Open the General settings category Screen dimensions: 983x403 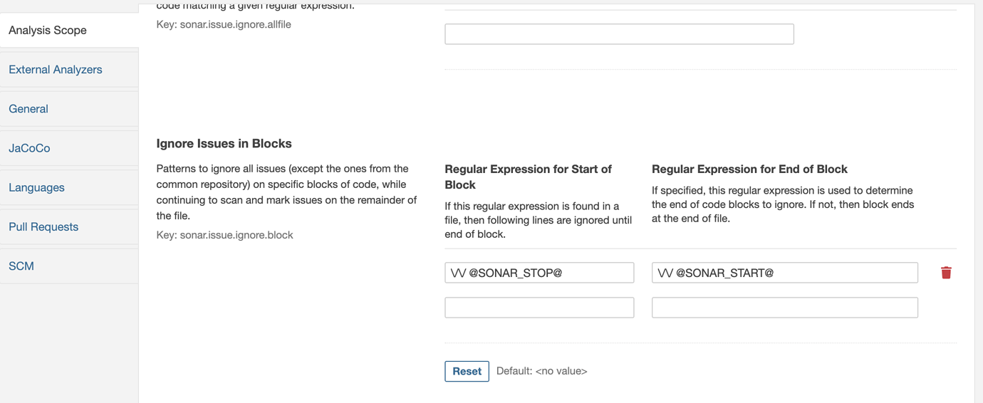(x=69, y=108)
